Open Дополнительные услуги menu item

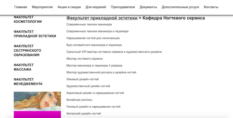click(x=180, y=7)
